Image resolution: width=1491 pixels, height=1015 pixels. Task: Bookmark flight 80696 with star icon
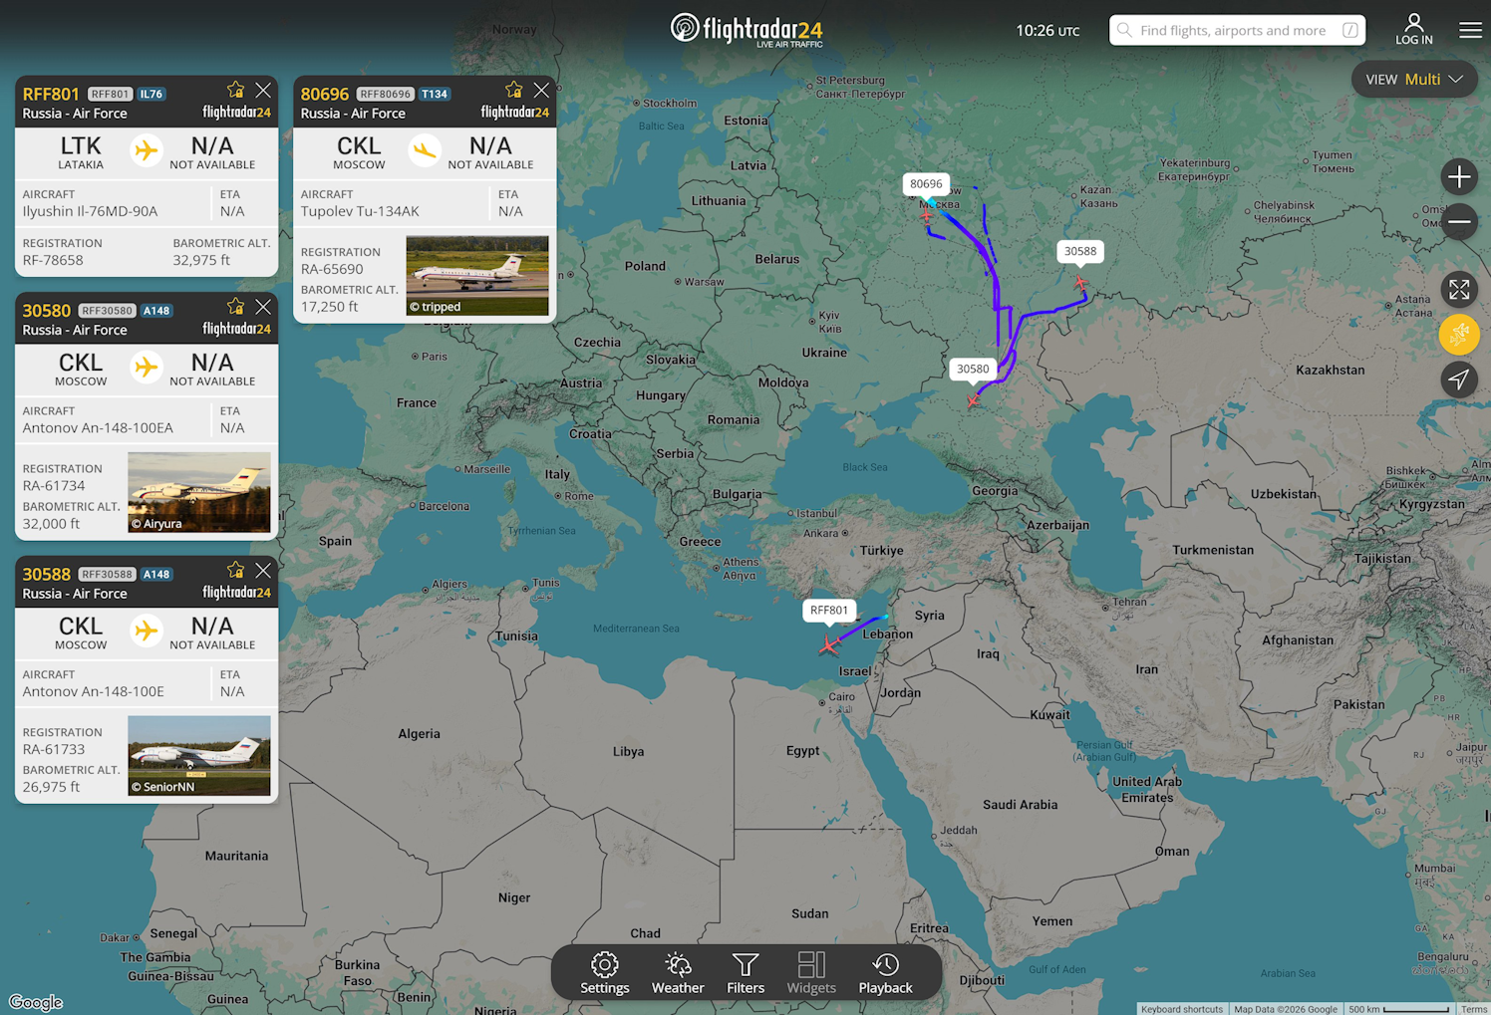click(513, 90)
